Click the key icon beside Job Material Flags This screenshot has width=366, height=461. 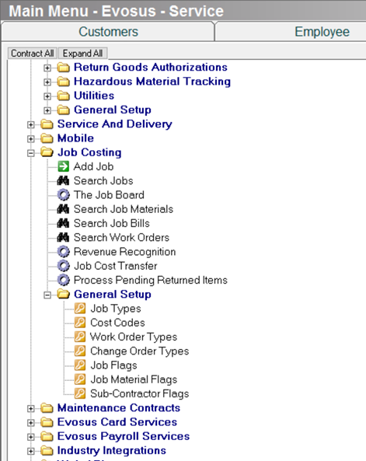[x=80, y=379]
